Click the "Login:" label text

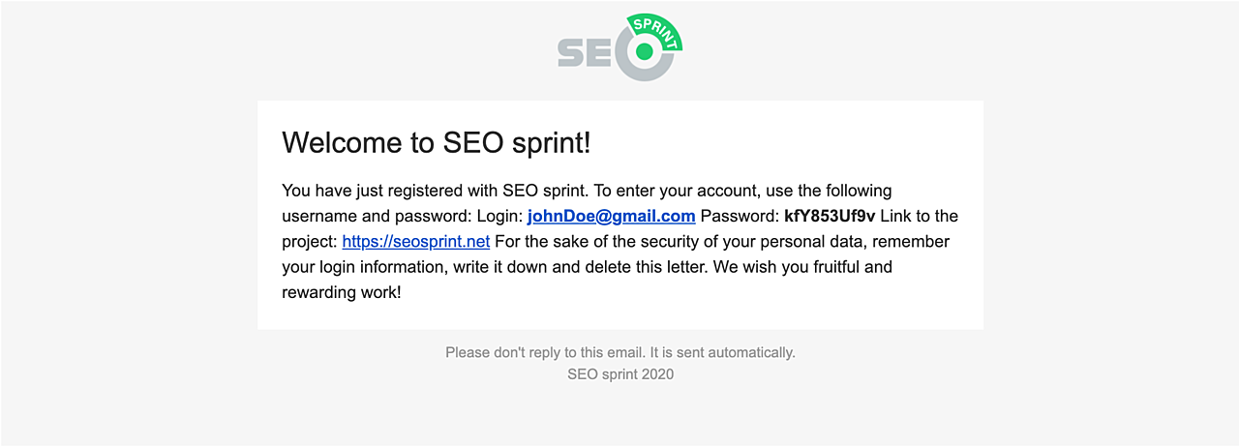click(499, 216)
